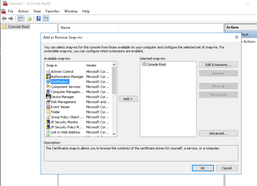The image size is (257, 186).
Task: Click the Console Root folder icon
Action: (4, 26)
